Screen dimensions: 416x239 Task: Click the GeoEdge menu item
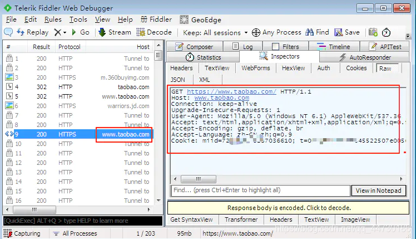click(200, 19)
